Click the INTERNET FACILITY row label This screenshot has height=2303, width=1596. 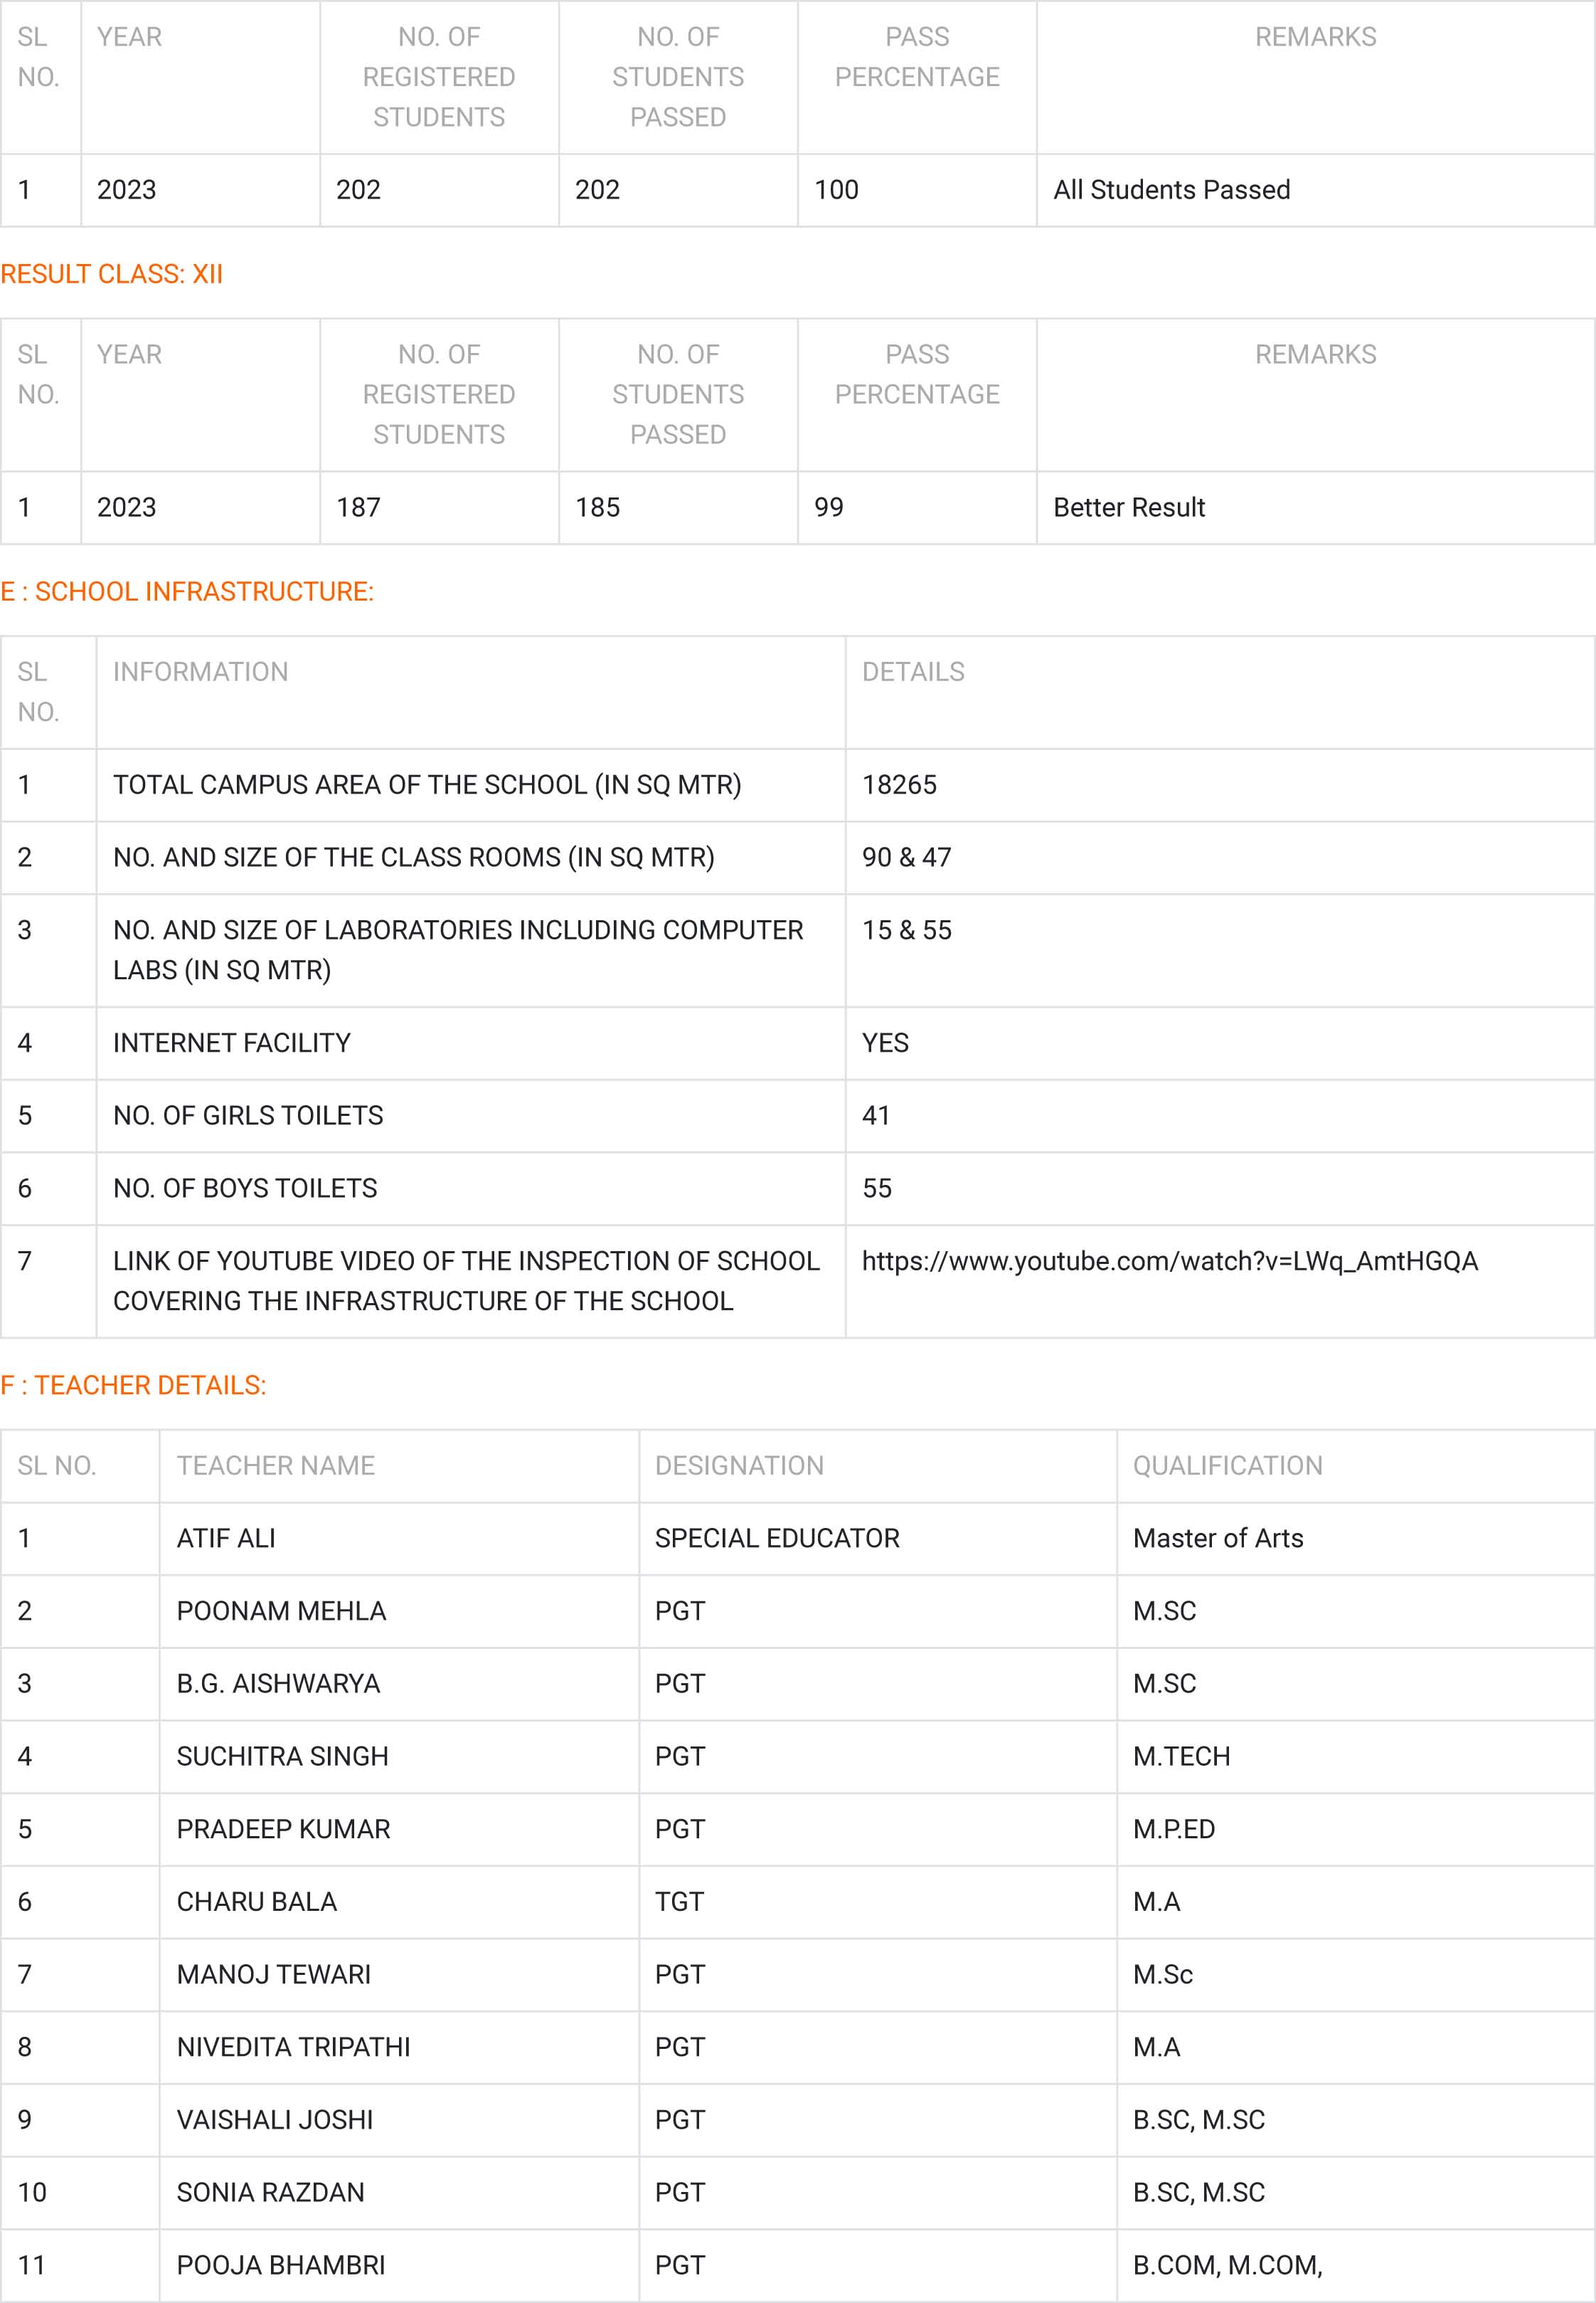pos(232,1043)
